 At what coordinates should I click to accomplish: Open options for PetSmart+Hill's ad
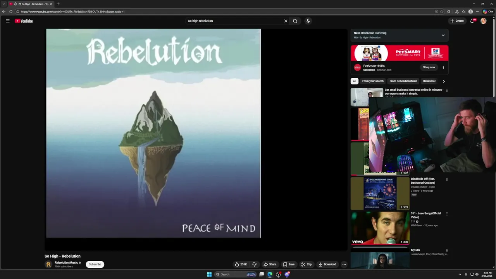(443, 67)
